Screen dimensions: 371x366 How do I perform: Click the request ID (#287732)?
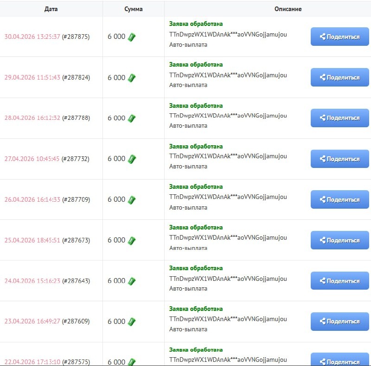click(x=76, y=159)
